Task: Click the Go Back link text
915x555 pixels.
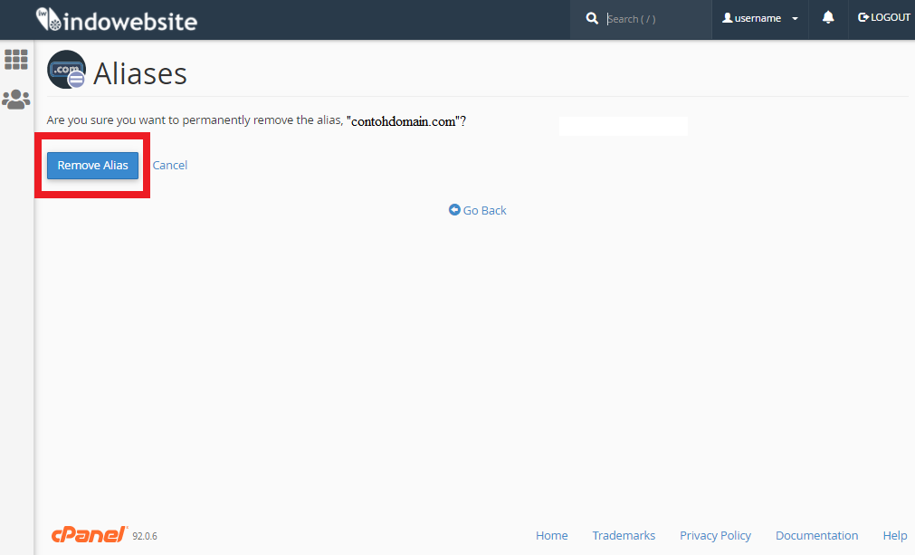Action: (x=485, y=210)
